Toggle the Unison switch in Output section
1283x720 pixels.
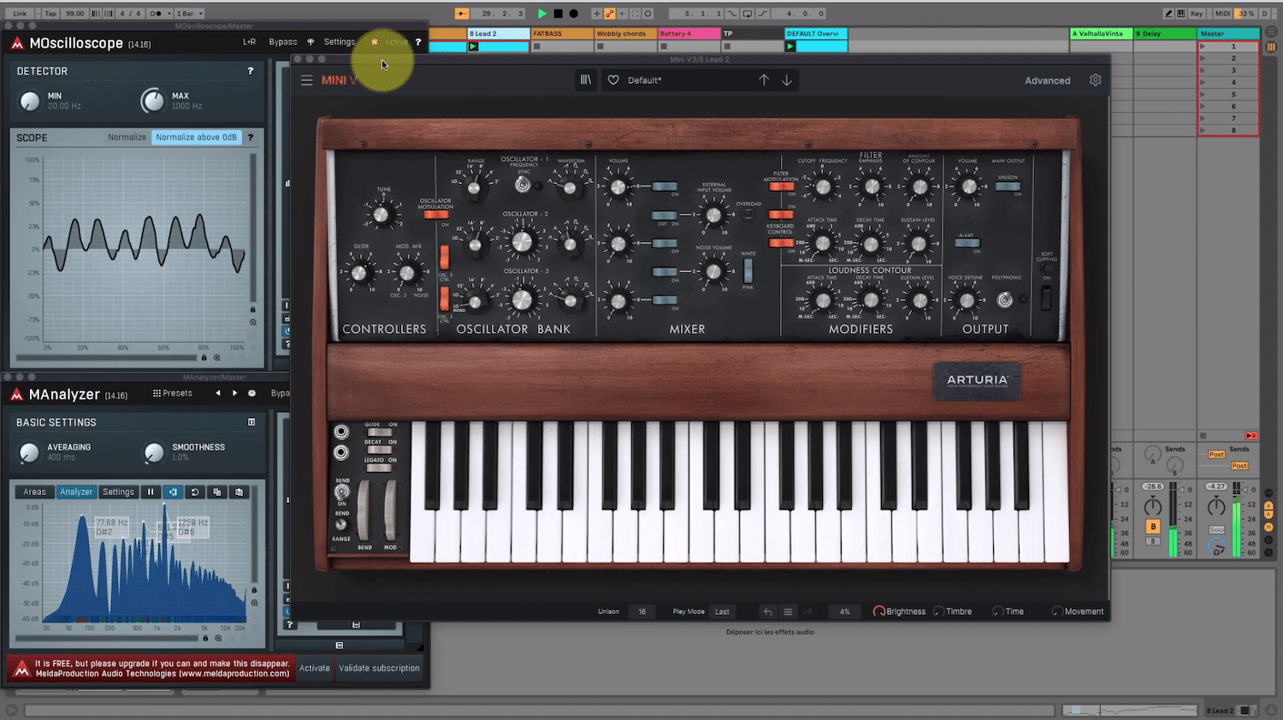[1008, 186]
